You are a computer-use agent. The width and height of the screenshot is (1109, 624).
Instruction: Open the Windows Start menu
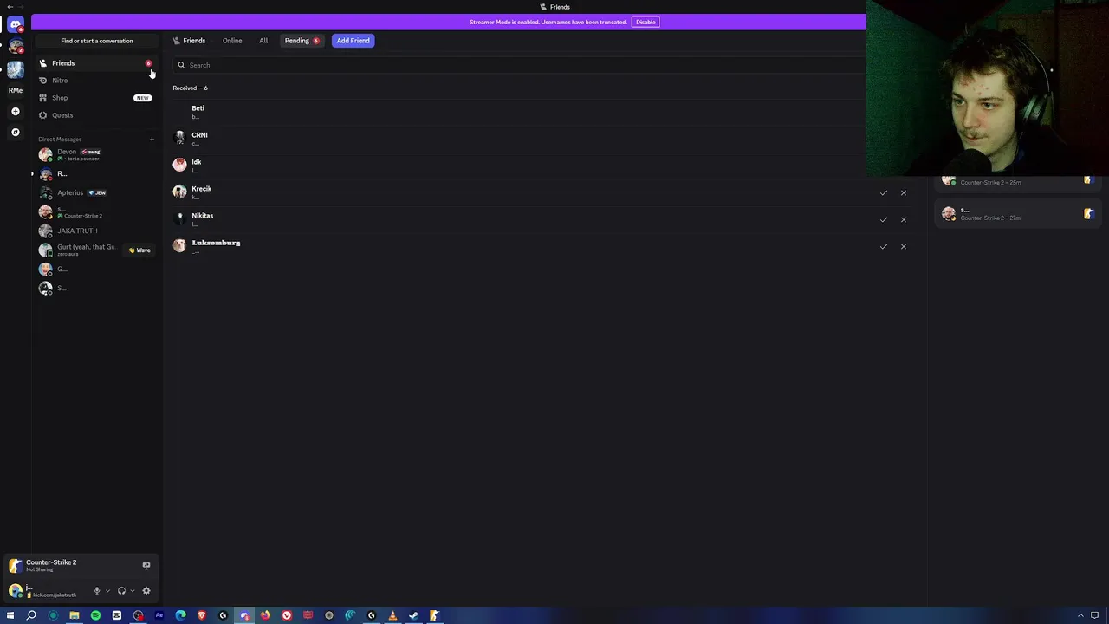[x=10, y=615]
